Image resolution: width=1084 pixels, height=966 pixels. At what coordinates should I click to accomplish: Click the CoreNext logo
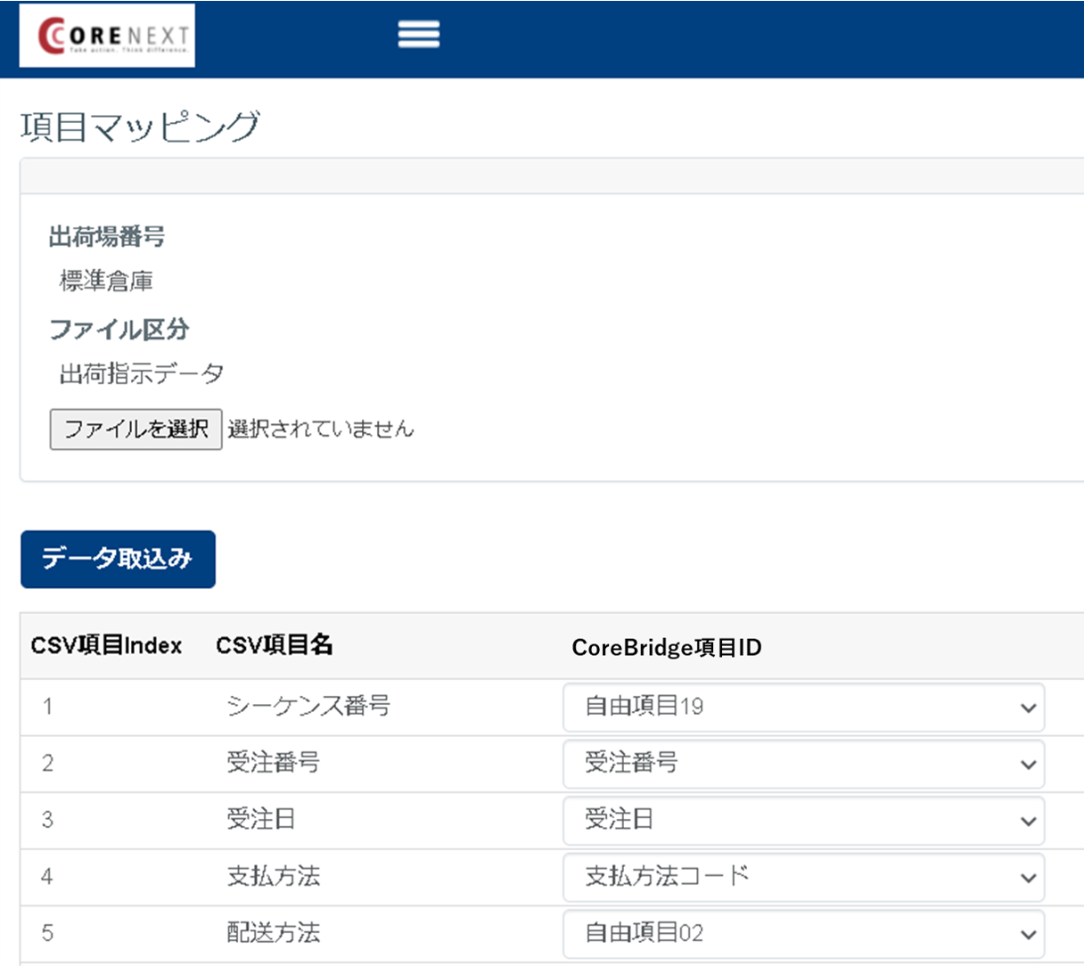[x=107, y=36]
